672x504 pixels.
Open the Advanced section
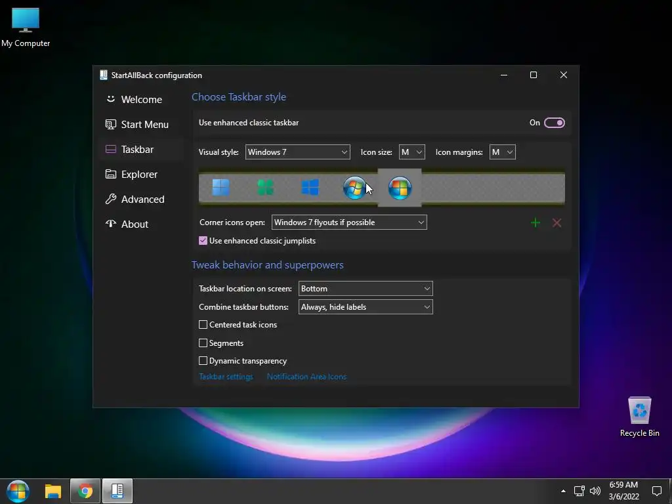[142, 199]
